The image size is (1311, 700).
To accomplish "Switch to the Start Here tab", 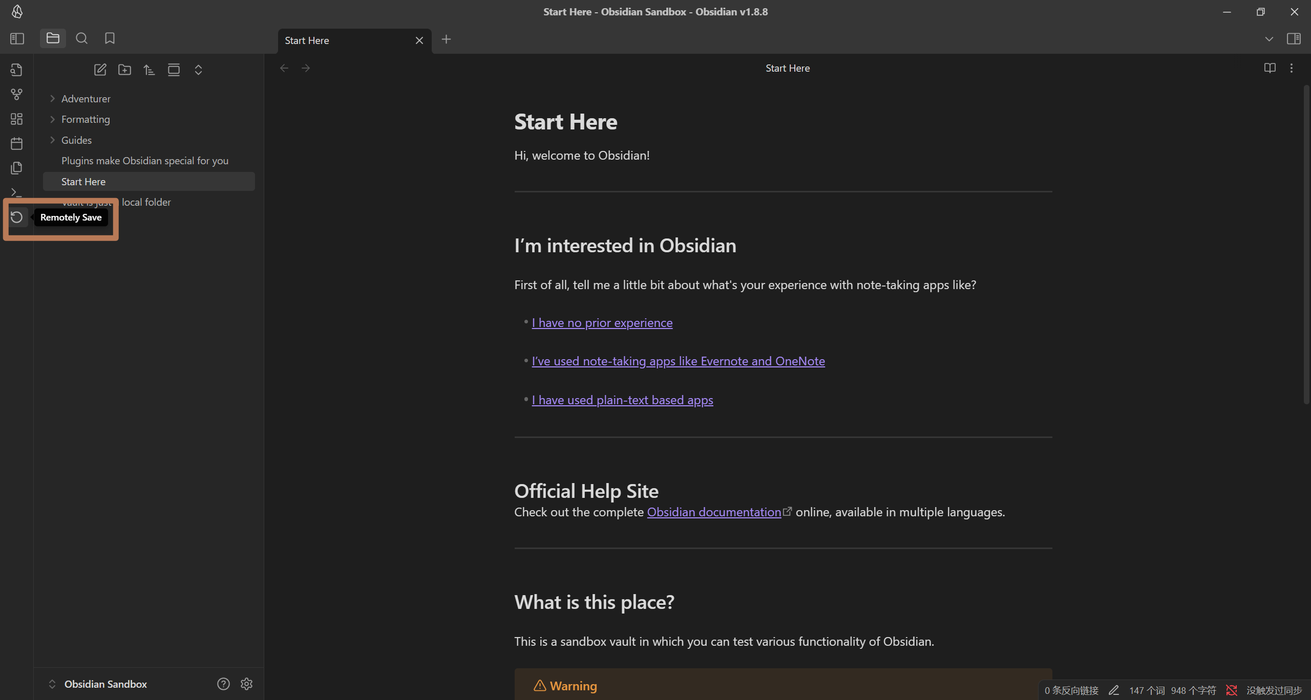I will click(354, 40).
